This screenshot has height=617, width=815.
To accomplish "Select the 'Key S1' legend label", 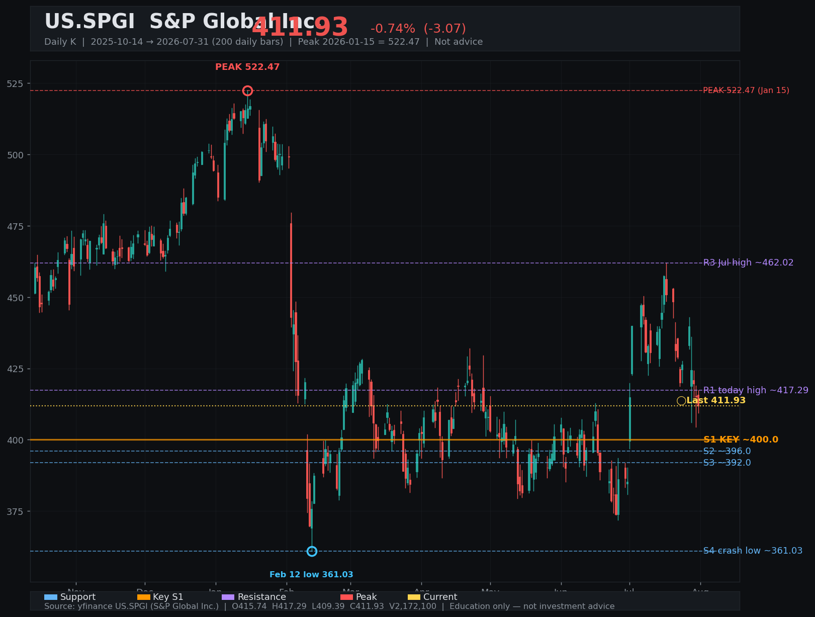I will coord(168,597).
